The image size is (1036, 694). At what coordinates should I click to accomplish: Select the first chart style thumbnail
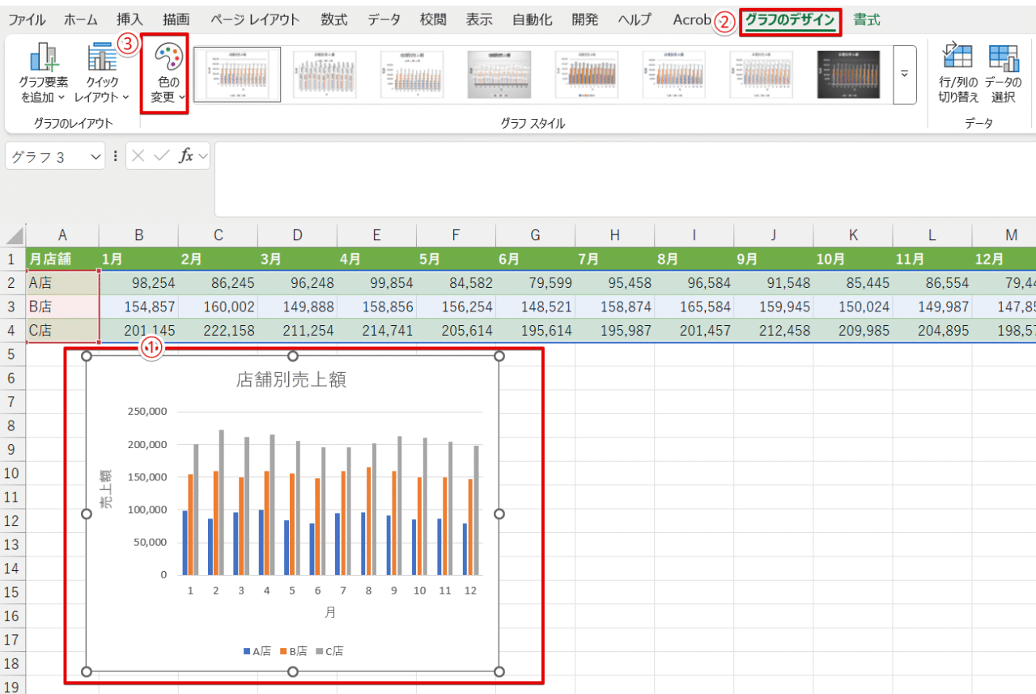coord(237,74)
